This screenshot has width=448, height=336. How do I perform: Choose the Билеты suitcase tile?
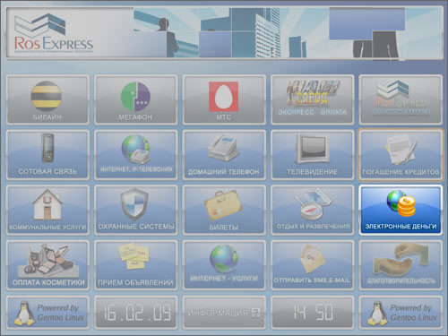[224, 211]
